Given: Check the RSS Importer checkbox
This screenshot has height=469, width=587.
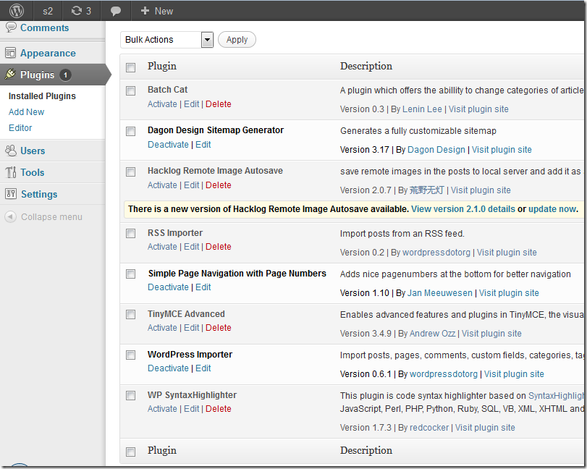Looking at the screenshot, I should 131,233.
